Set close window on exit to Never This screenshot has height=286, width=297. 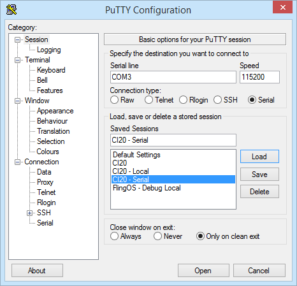[157, 236]
